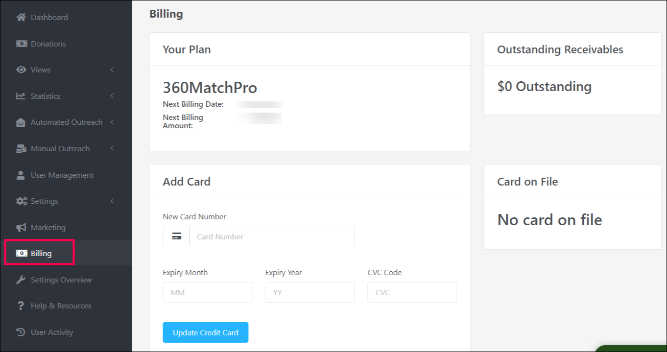Expand the Views submenu chevron
Screen dimensions: 667x352
point(112,70)
